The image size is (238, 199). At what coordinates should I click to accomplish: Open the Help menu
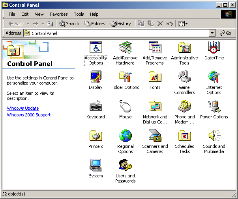pos(94,14)
